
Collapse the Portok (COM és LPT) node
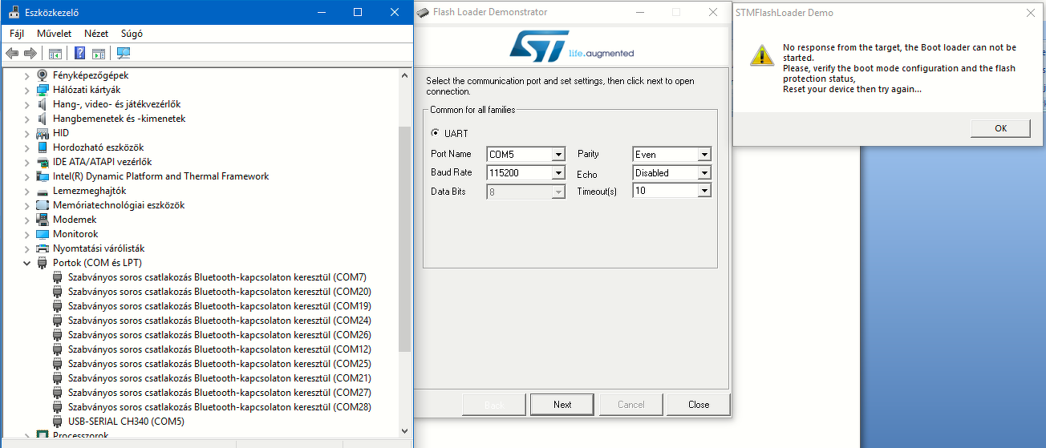click(26, 263)
